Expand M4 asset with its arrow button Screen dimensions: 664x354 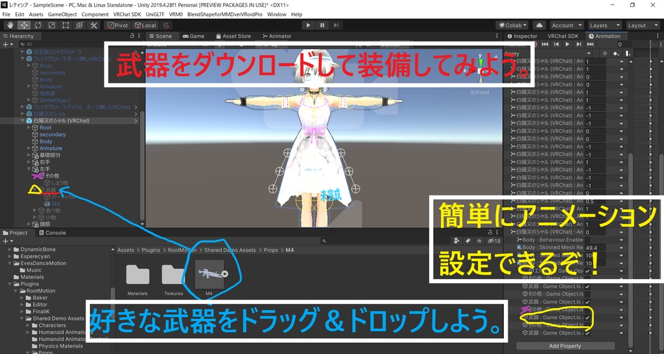(225, 274)
